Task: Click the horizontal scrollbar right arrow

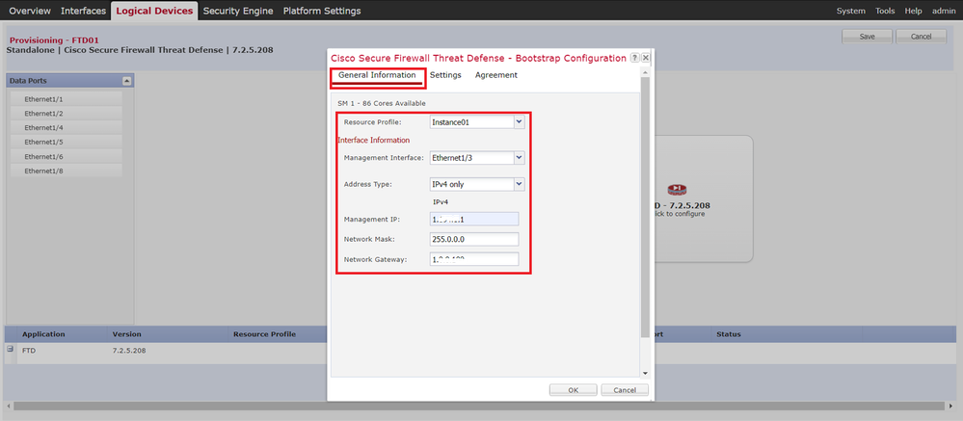Action: pos(950,407)
